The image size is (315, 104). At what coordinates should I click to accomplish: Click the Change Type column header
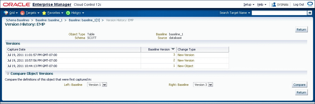pyautogui.click(x=203, y=49)
